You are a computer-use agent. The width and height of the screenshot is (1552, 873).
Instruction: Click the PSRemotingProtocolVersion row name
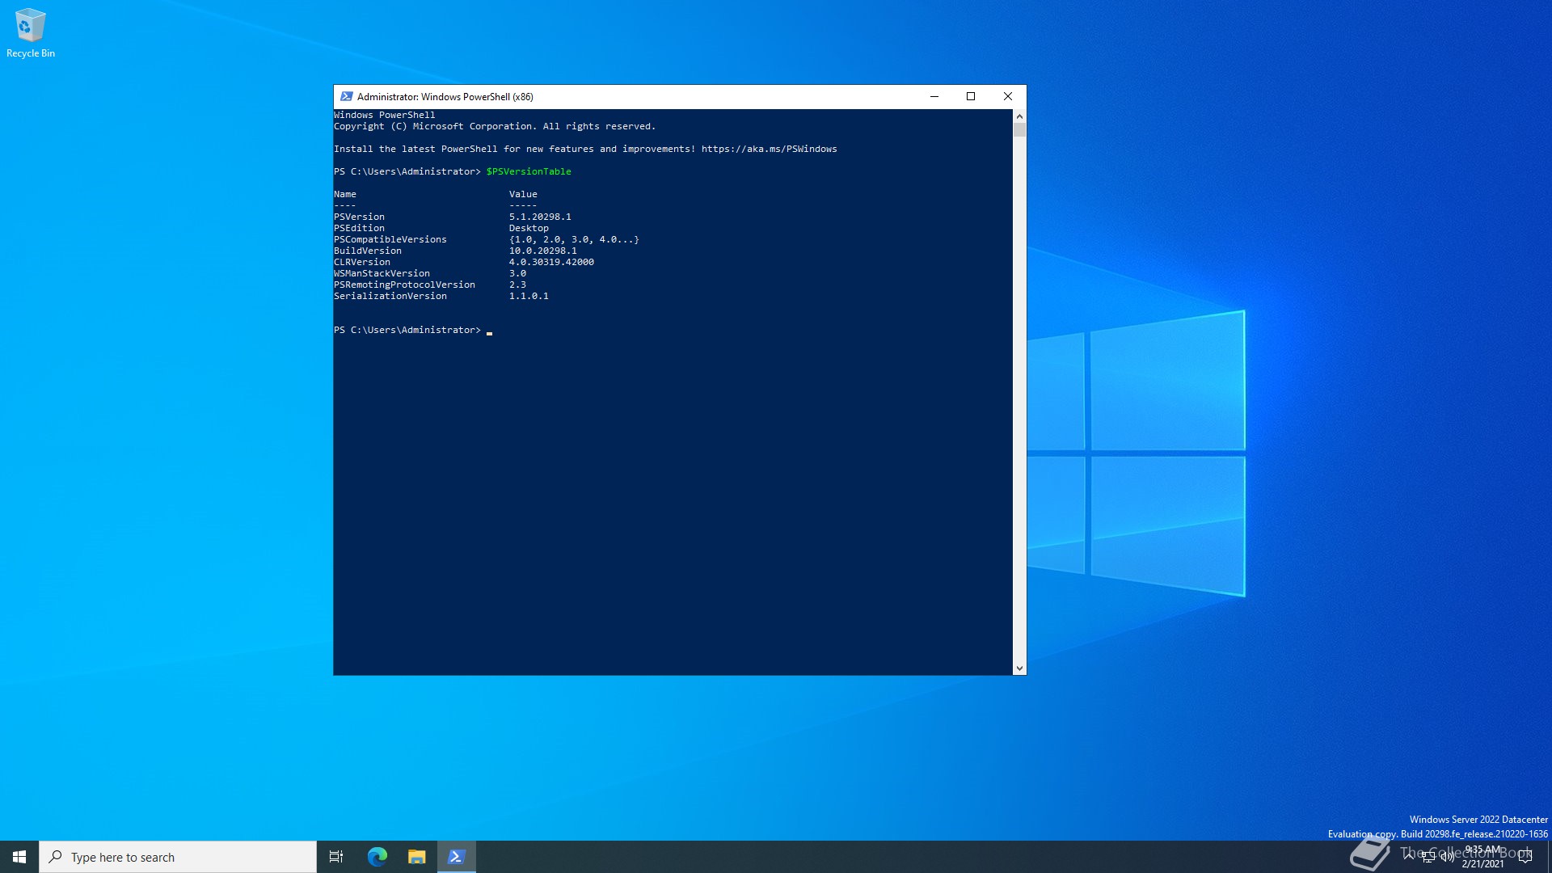click(405, 285)
